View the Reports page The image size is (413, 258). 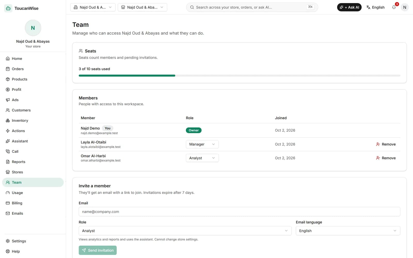(33, 162)
